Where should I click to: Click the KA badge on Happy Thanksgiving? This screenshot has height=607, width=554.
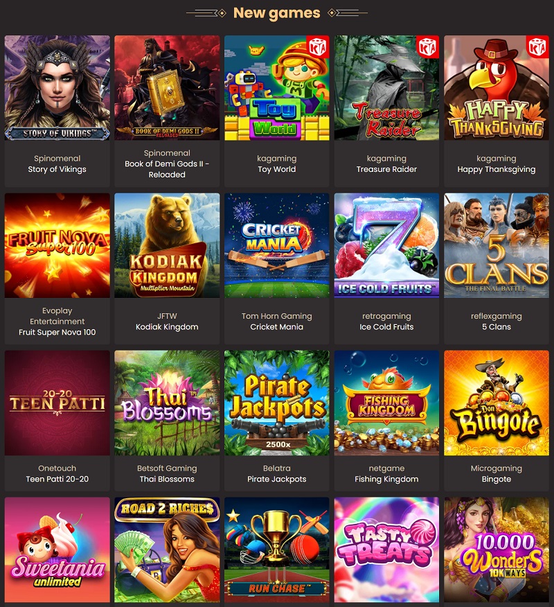click(x=537, y=47)
